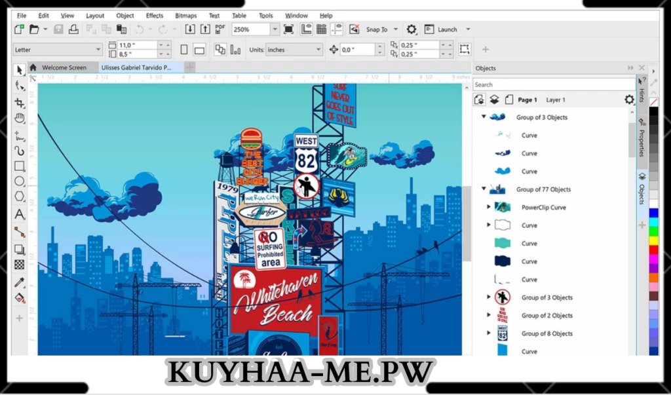Open Objects docker settings gear
Viewport: 671px width, 395px height.
(x=628, y=100)
